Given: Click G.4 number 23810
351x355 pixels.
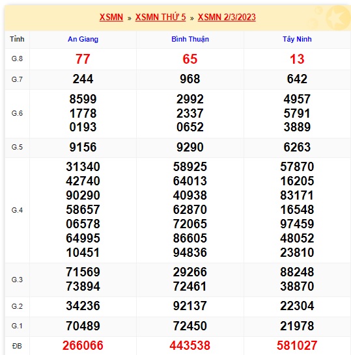Looking at the screenshot, I should [297, 252].
